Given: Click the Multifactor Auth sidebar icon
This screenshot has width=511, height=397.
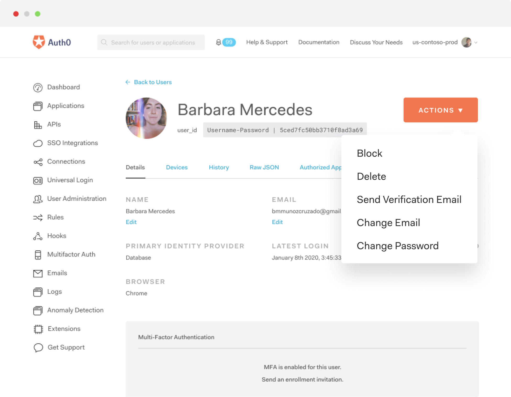Looking at the screenshot, I should 38,255.
